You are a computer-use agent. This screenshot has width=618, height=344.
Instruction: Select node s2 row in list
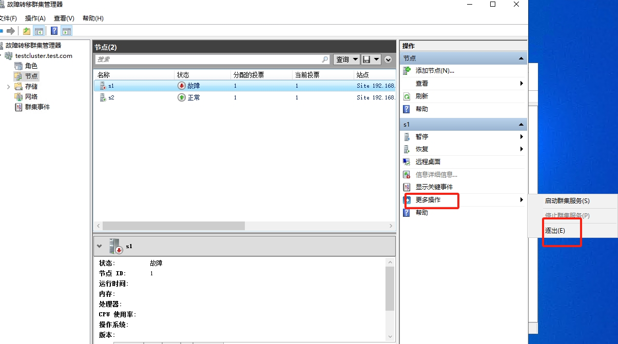pos(245,97)
